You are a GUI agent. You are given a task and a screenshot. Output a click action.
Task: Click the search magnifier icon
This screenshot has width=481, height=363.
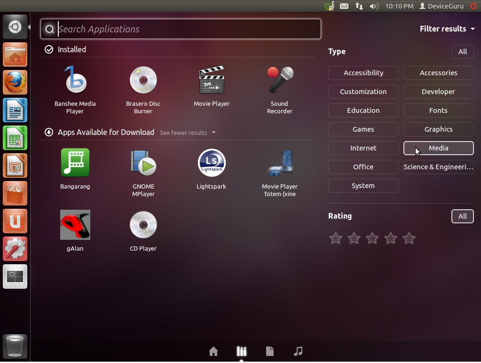click(49, 29)
